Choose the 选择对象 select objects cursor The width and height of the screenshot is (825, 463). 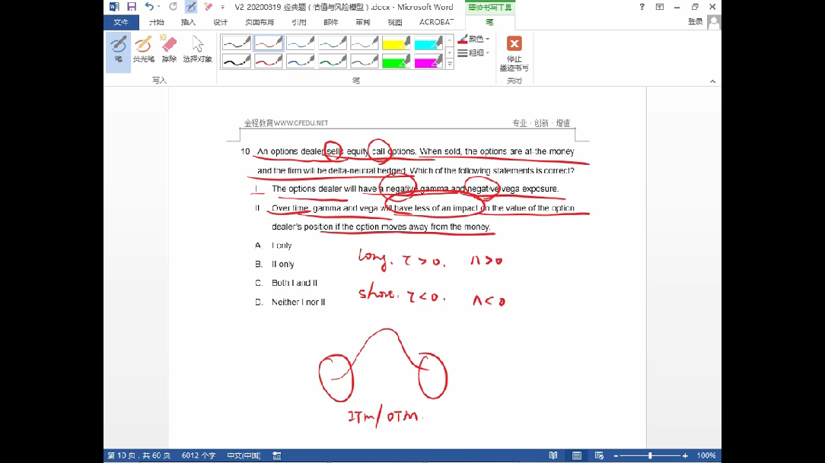point(197,49)
